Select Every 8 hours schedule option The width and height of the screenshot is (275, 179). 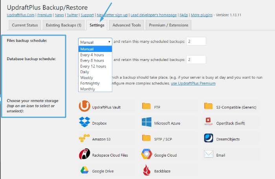click(95, 61)
